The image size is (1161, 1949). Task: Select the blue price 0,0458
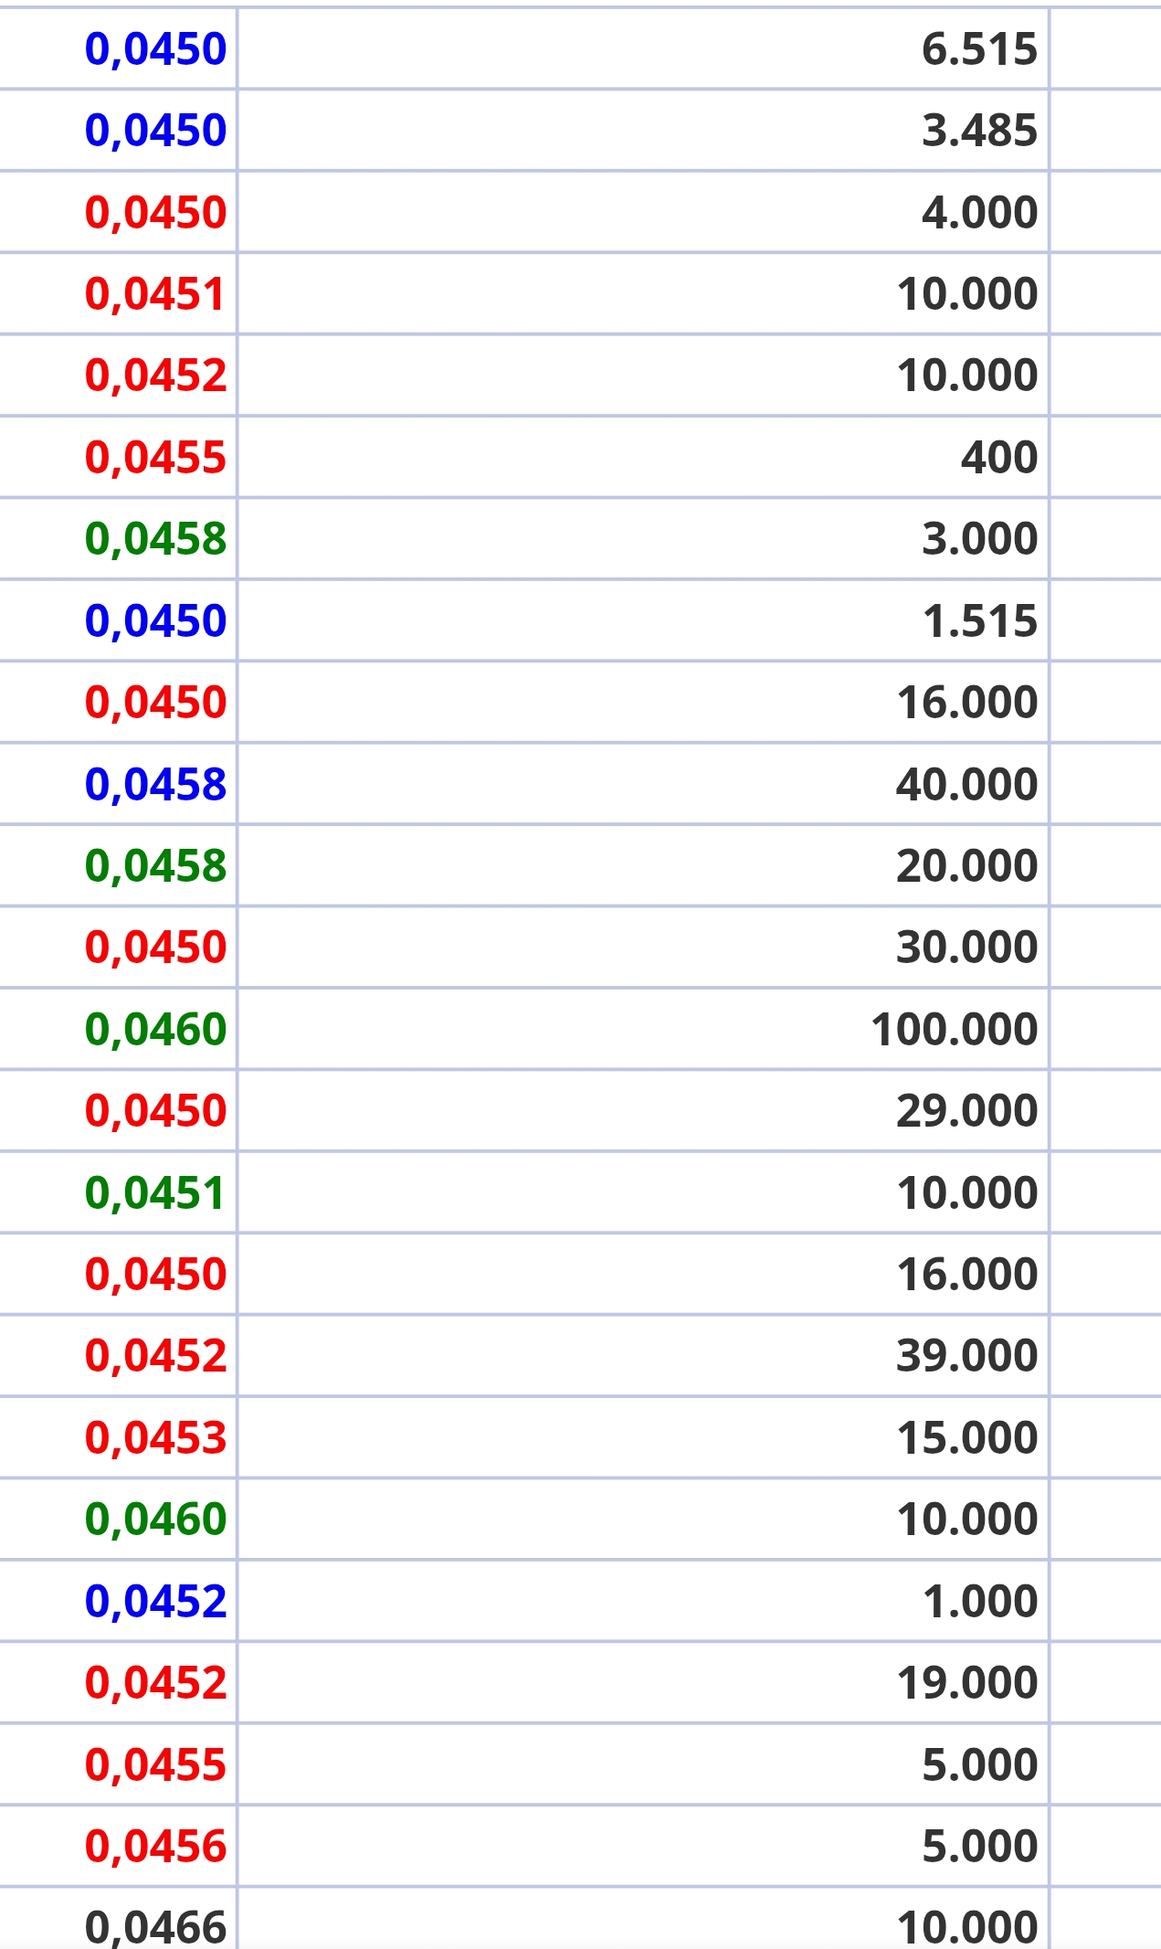tap(155, 785)
